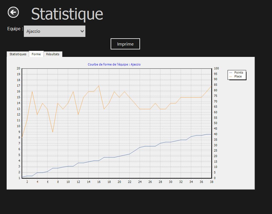Click the x-axis label 38
272x214 pixels.
pyautogui.click(x=212, y=182)
